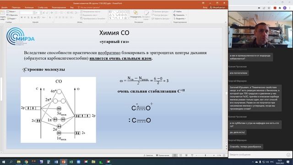Image resolution: width=293 pixels, height=165 pixels.
Task: Open the Заменить (Replace) command
Action: click(180, 15)
